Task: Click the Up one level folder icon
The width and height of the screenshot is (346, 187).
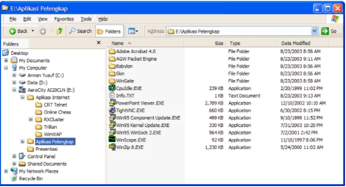Action: [60, 31]
